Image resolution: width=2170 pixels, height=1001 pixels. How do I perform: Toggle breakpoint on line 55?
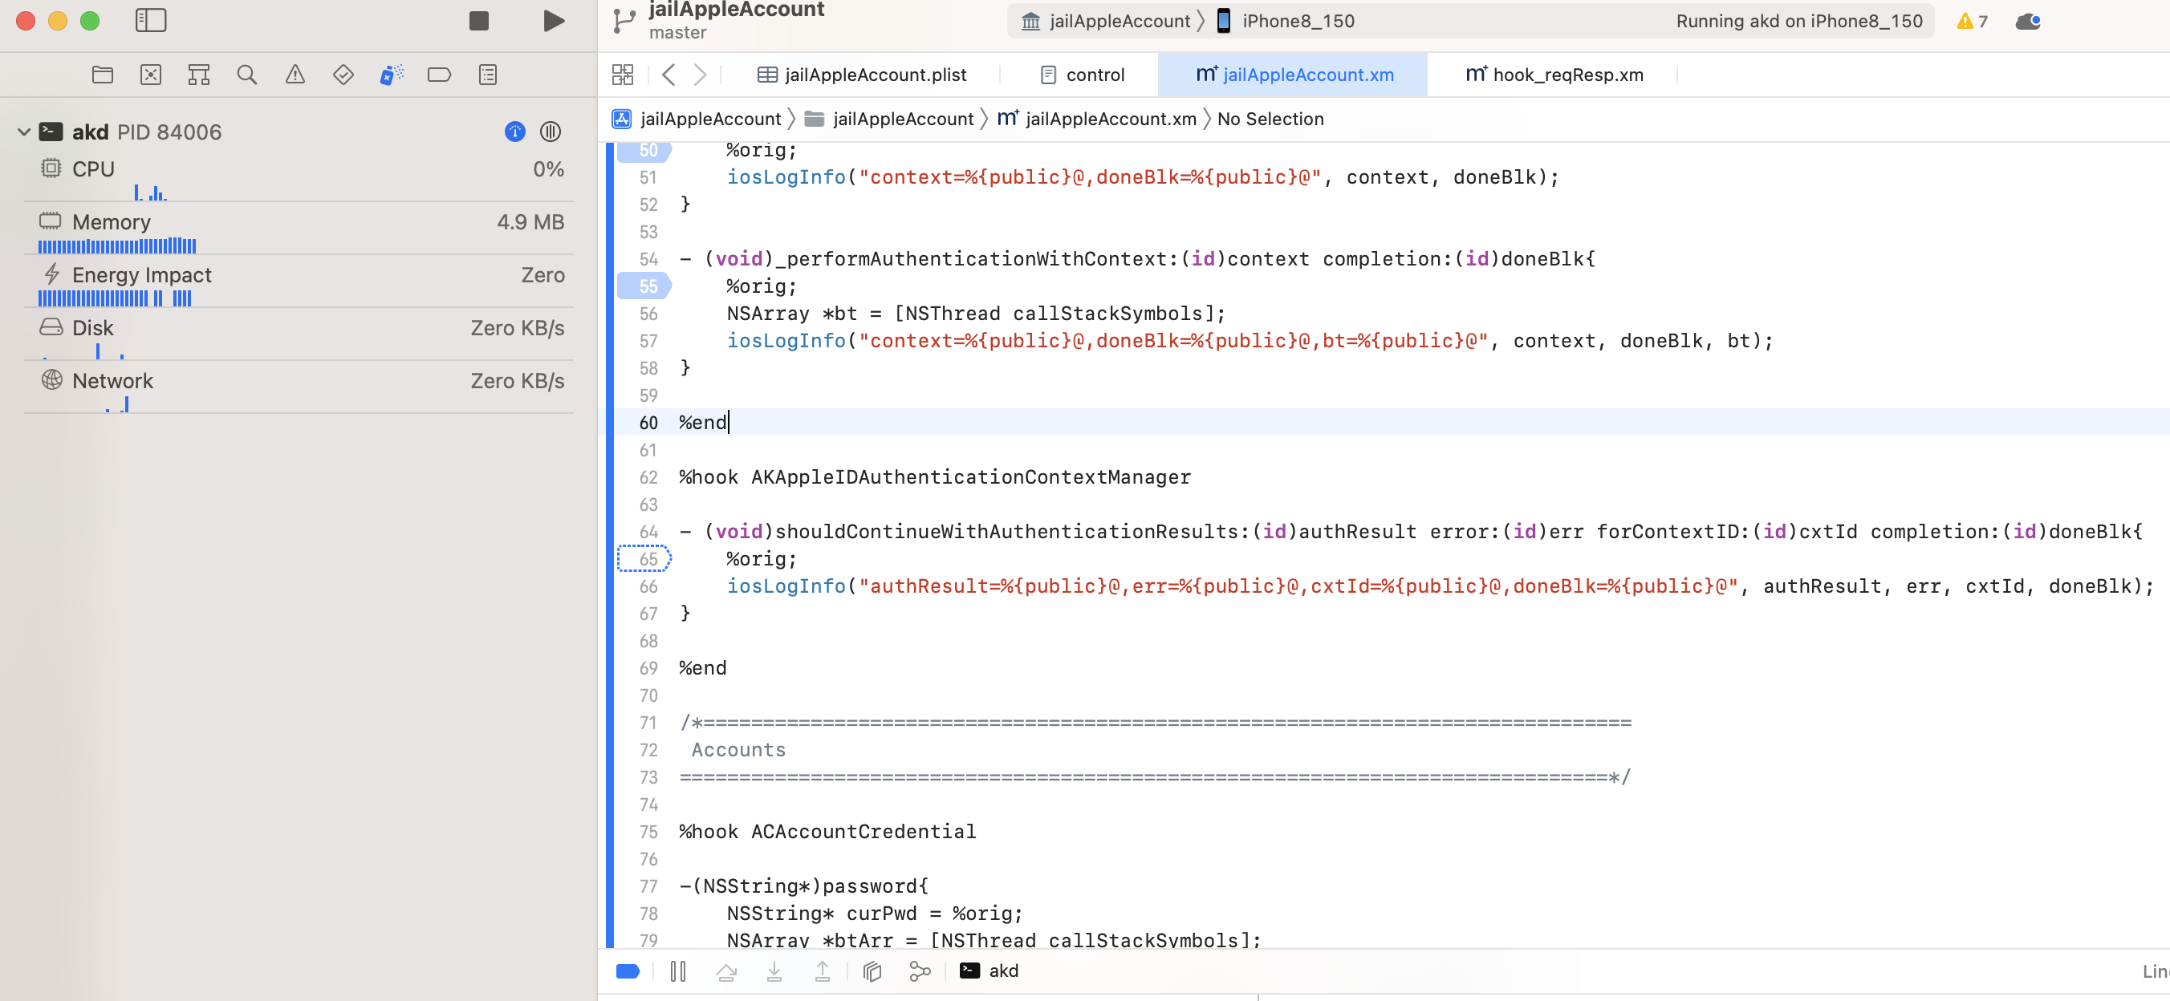pyautogui.click(x=644, y=286)
